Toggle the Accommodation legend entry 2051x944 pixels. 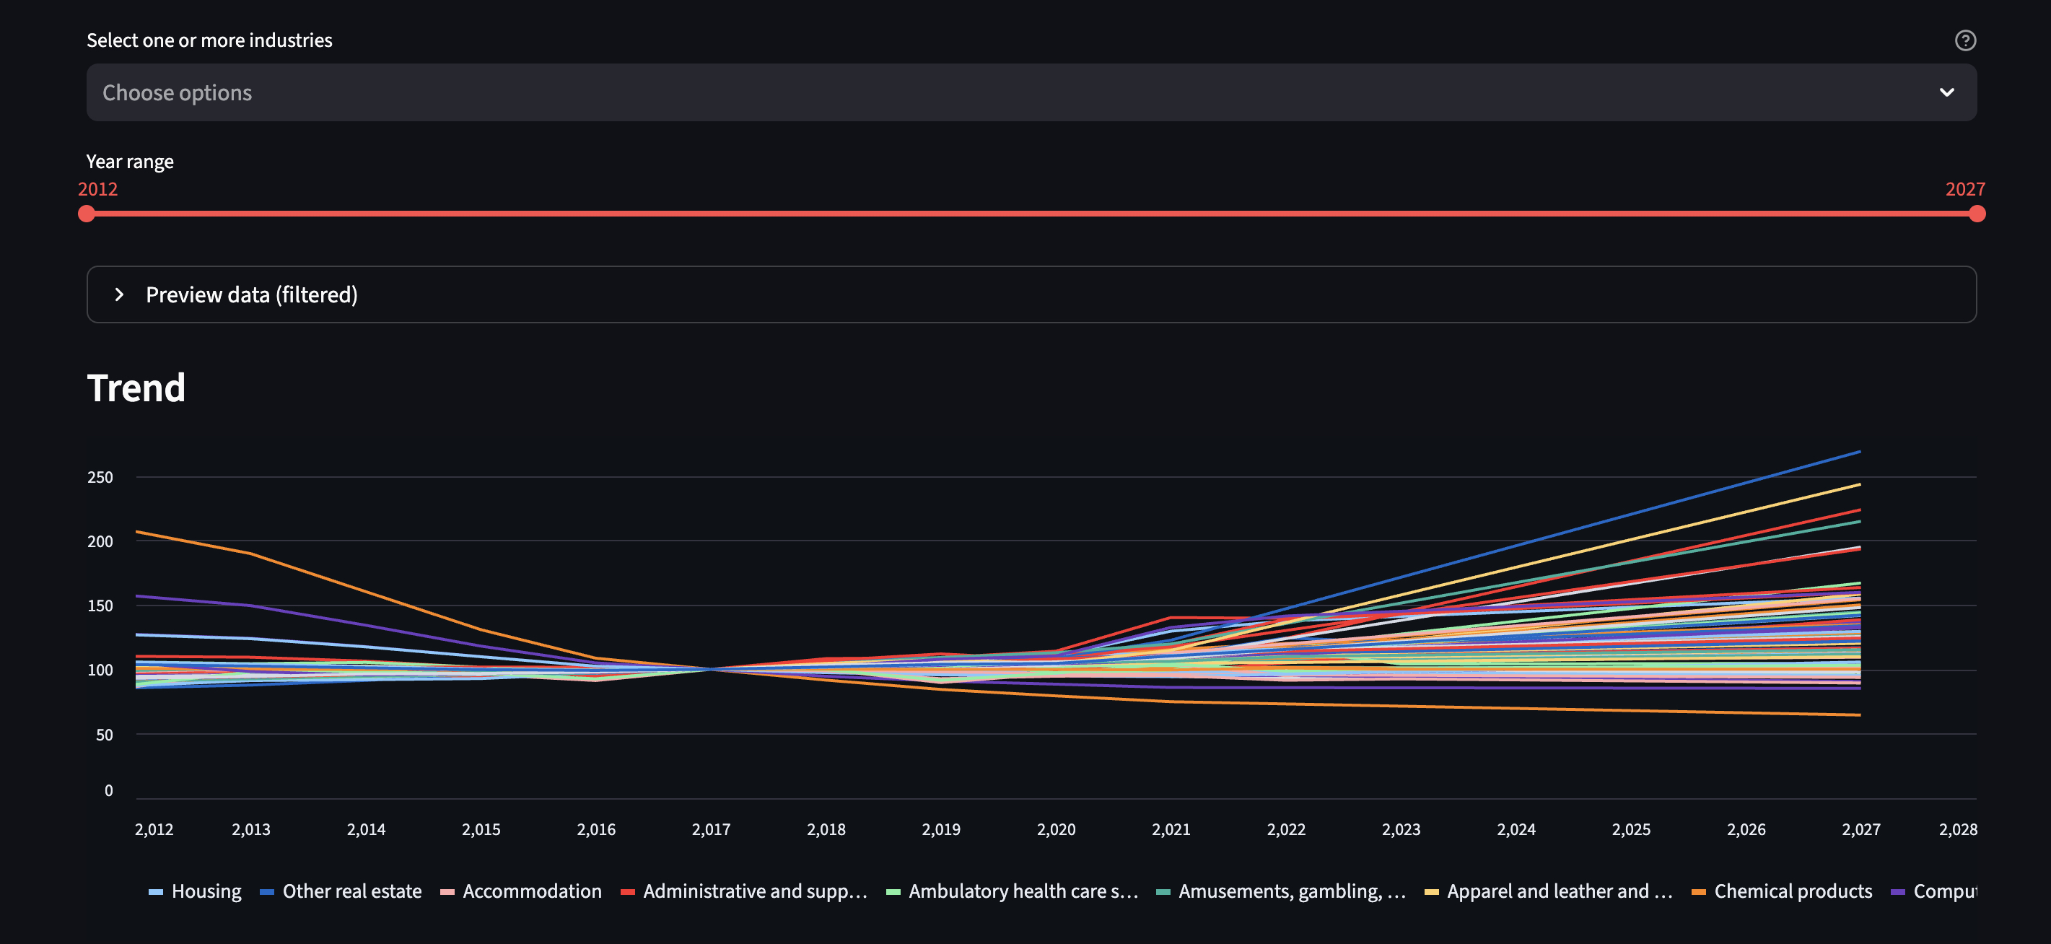tap(531, 891)
